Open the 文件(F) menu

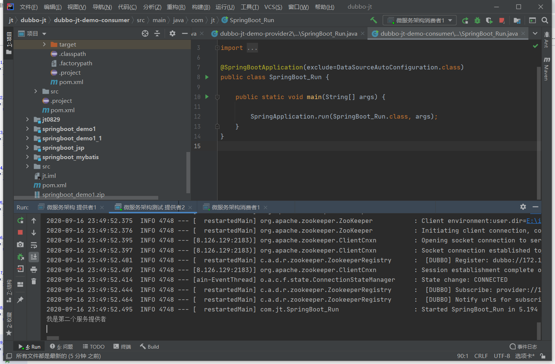click(x=28, y=7)
